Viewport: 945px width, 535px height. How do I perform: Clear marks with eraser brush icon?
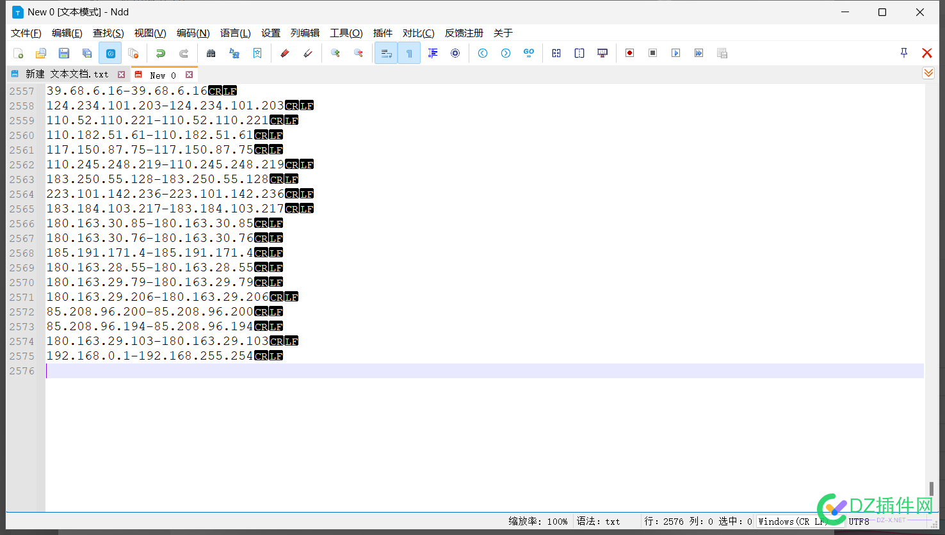point(308,53)
